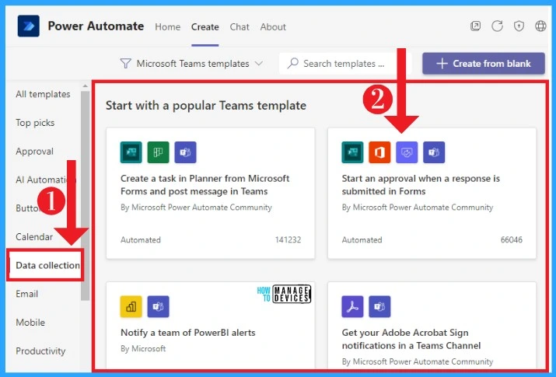This screenshot has height=377, width=556.
Task: Click usage count 66046
Action: 512,240
